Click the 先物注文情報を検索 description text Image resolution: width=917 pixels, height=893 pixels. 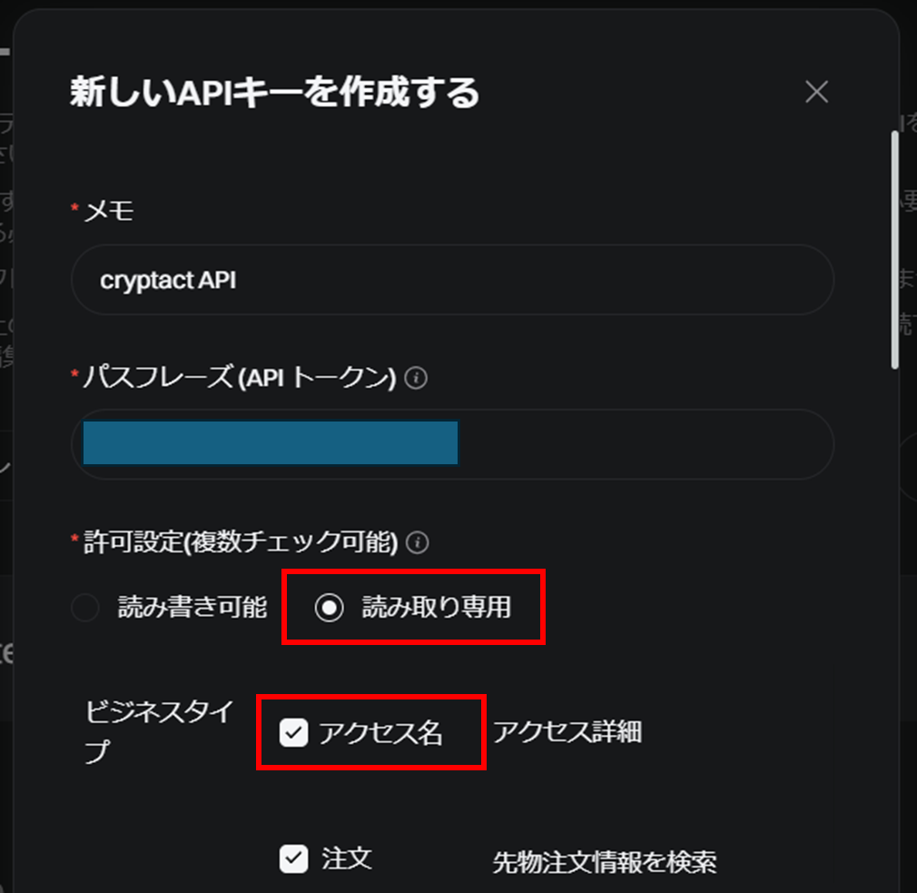(x=605, y=862)
